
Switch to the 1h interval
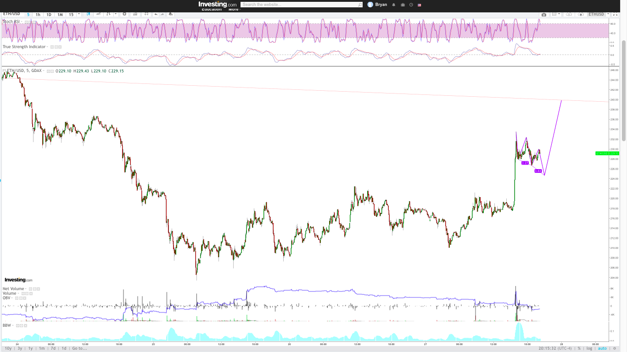38,14
